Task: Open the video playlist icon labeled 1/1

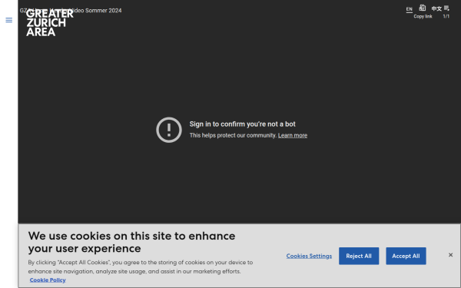Action: tap(446, 8)
